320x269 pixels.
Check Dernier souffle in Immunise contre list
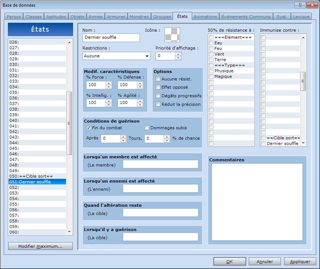[x=263, y=143]
